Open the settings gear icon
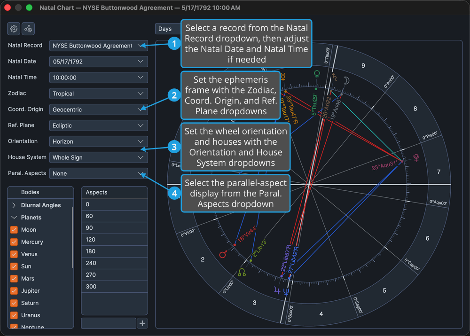Image resolution: width=470 pixels, height=336 pixels. 14,29
